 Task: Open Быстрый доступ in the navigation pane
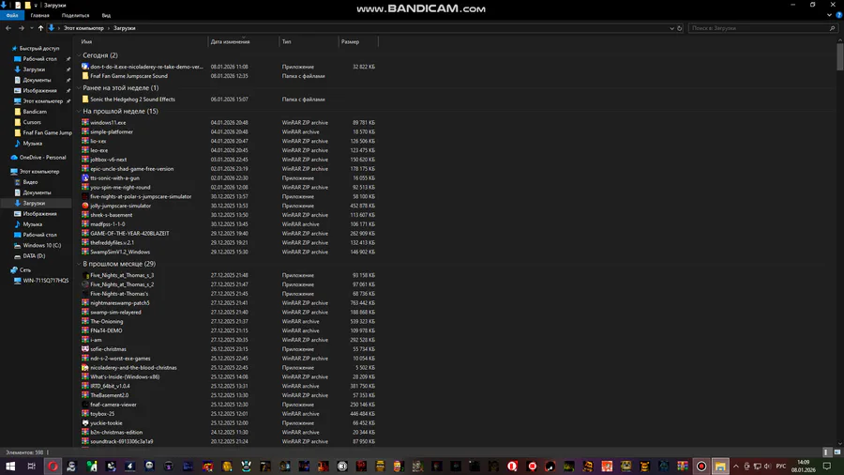(36, 49)
